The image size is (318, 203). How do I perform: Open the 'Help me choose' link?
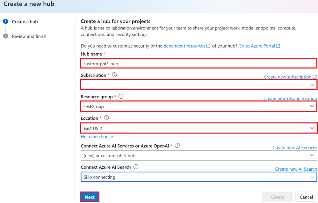[97, 137]
